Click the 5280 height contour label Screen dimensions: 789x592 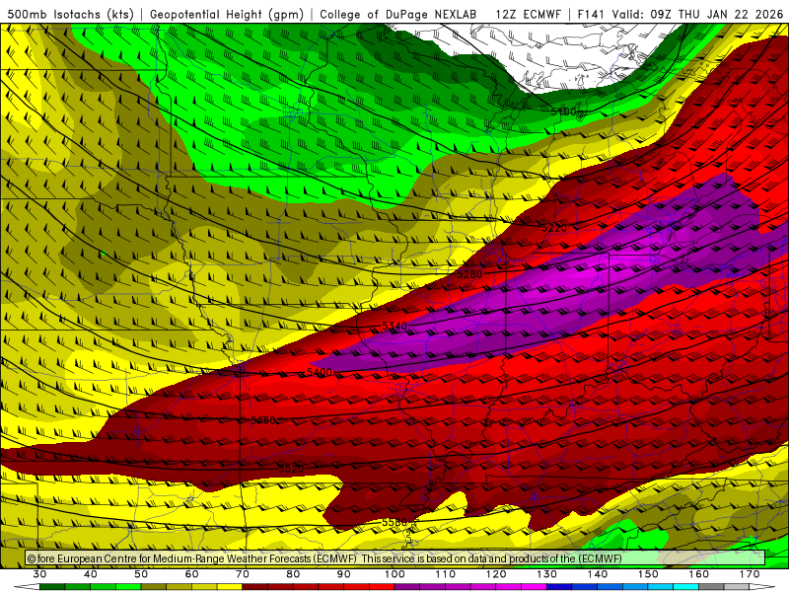pos(469,274)
